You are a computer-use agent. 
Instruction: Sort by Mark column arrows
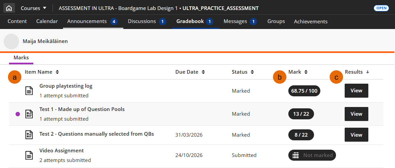click(x=306, y=72)
